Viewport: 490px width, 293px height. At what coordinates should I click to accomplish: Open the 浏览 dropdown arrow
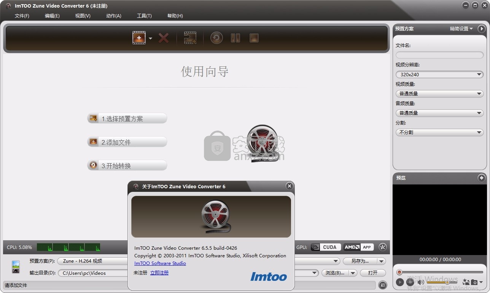[353, 273]
